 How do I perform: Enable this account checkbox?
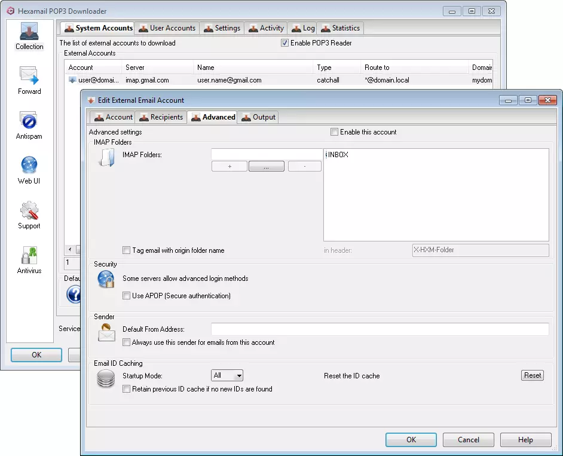tap(335, 132)
